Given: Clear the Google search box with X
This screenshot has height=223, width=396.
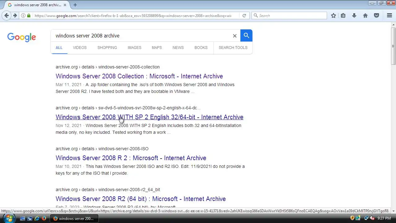Looking at the screenshot, I should pyautogui.click(x=235, y=36).
